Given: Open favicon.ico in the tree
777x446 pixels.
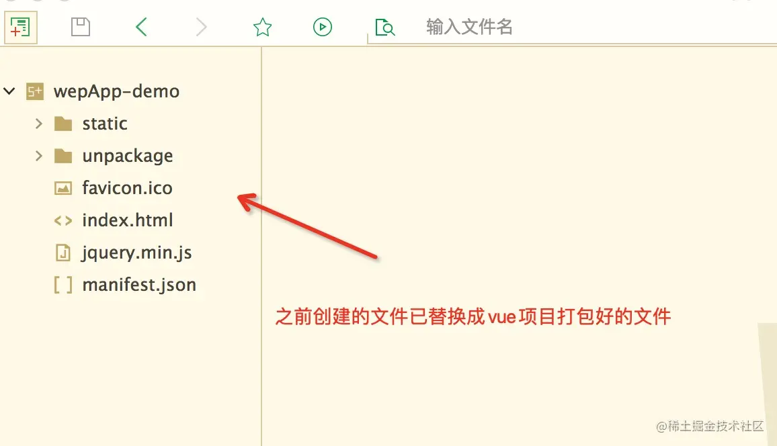Looking at the screenshot, I should (127, 188).
